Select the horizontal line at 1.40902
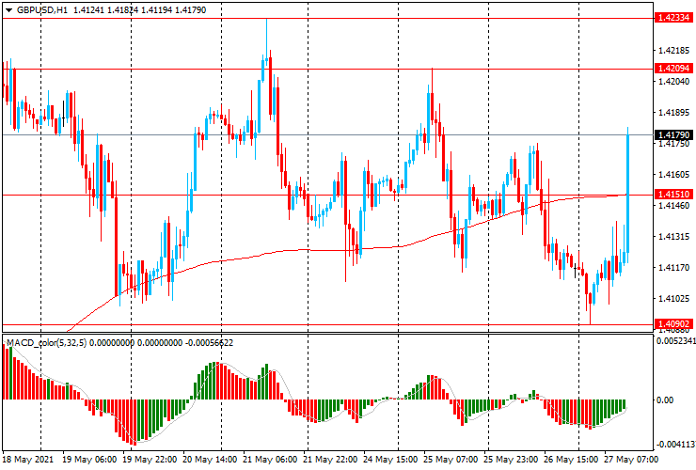The width and height of the screenshot is (696, 470). point(327,324)
